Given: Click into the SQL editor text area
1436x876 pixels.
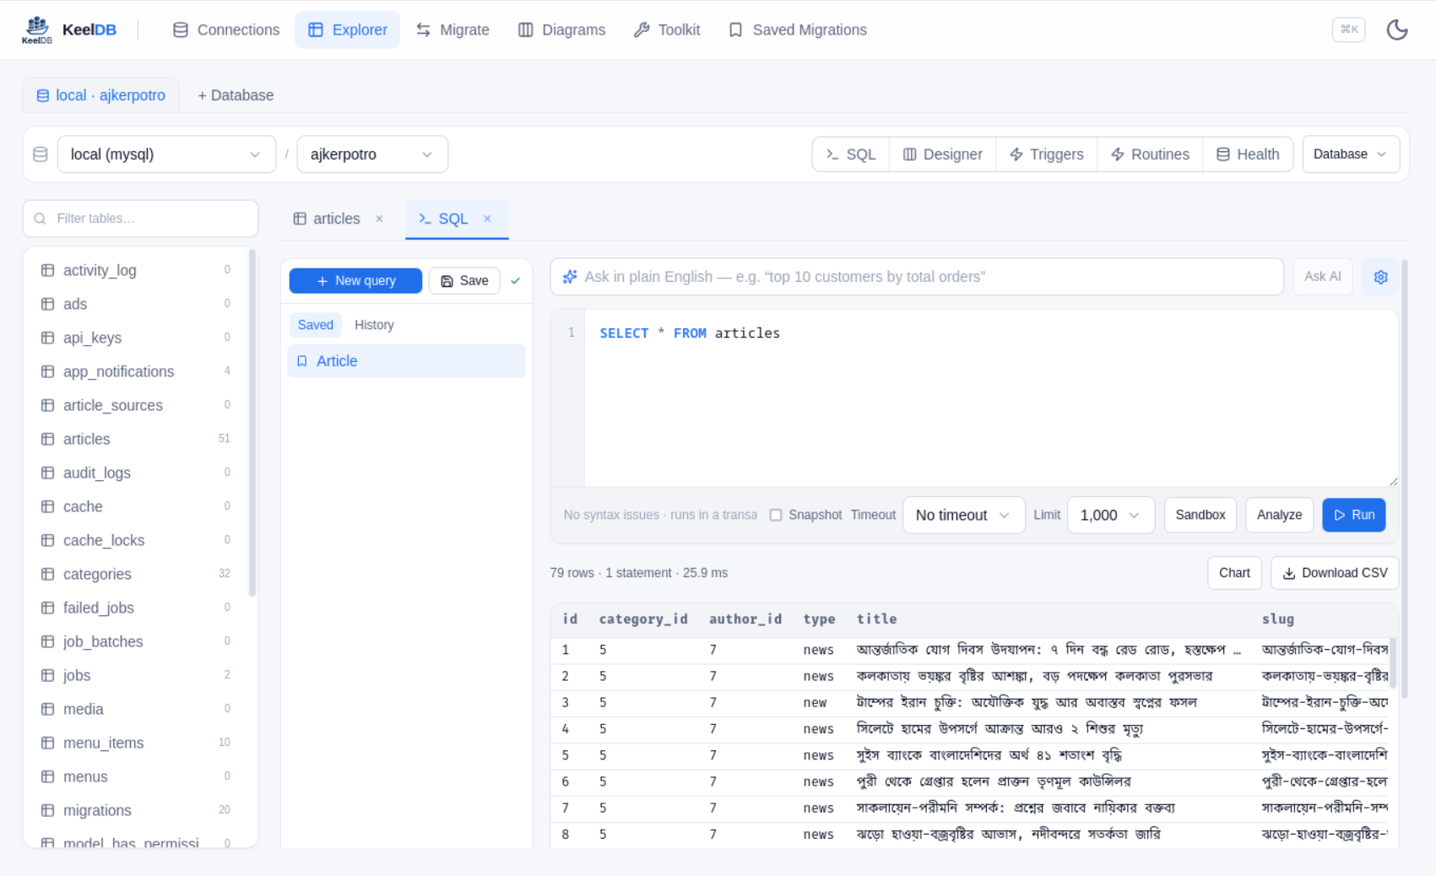Looking at the screenshot, I should point(991,398).
